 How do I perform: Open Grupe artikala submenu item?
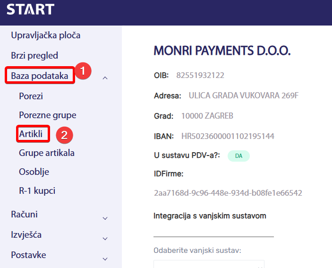[x=47, y=153]
